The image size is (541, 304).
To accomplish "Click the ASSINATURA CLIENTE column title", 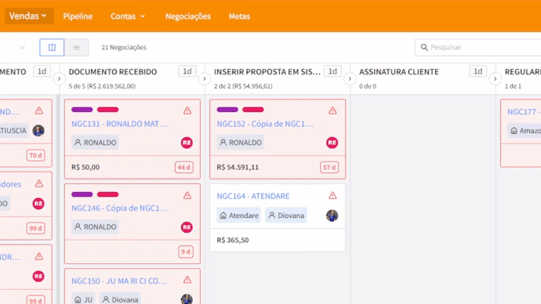I will click(399, 72).
